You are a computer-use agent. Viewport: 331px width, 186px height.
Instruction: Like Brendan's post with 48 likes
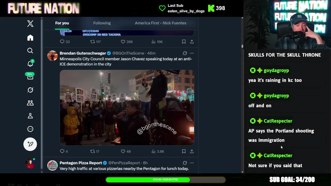(x=126, y=151)
